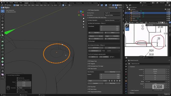Open the File menu

[x=4, y=3]
